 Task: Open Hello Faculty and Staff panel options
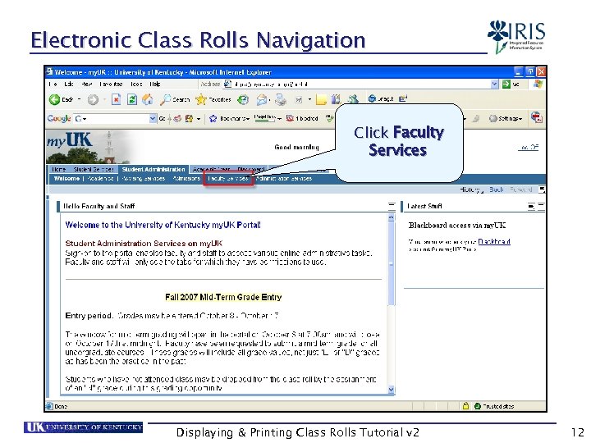pos(392,206)
